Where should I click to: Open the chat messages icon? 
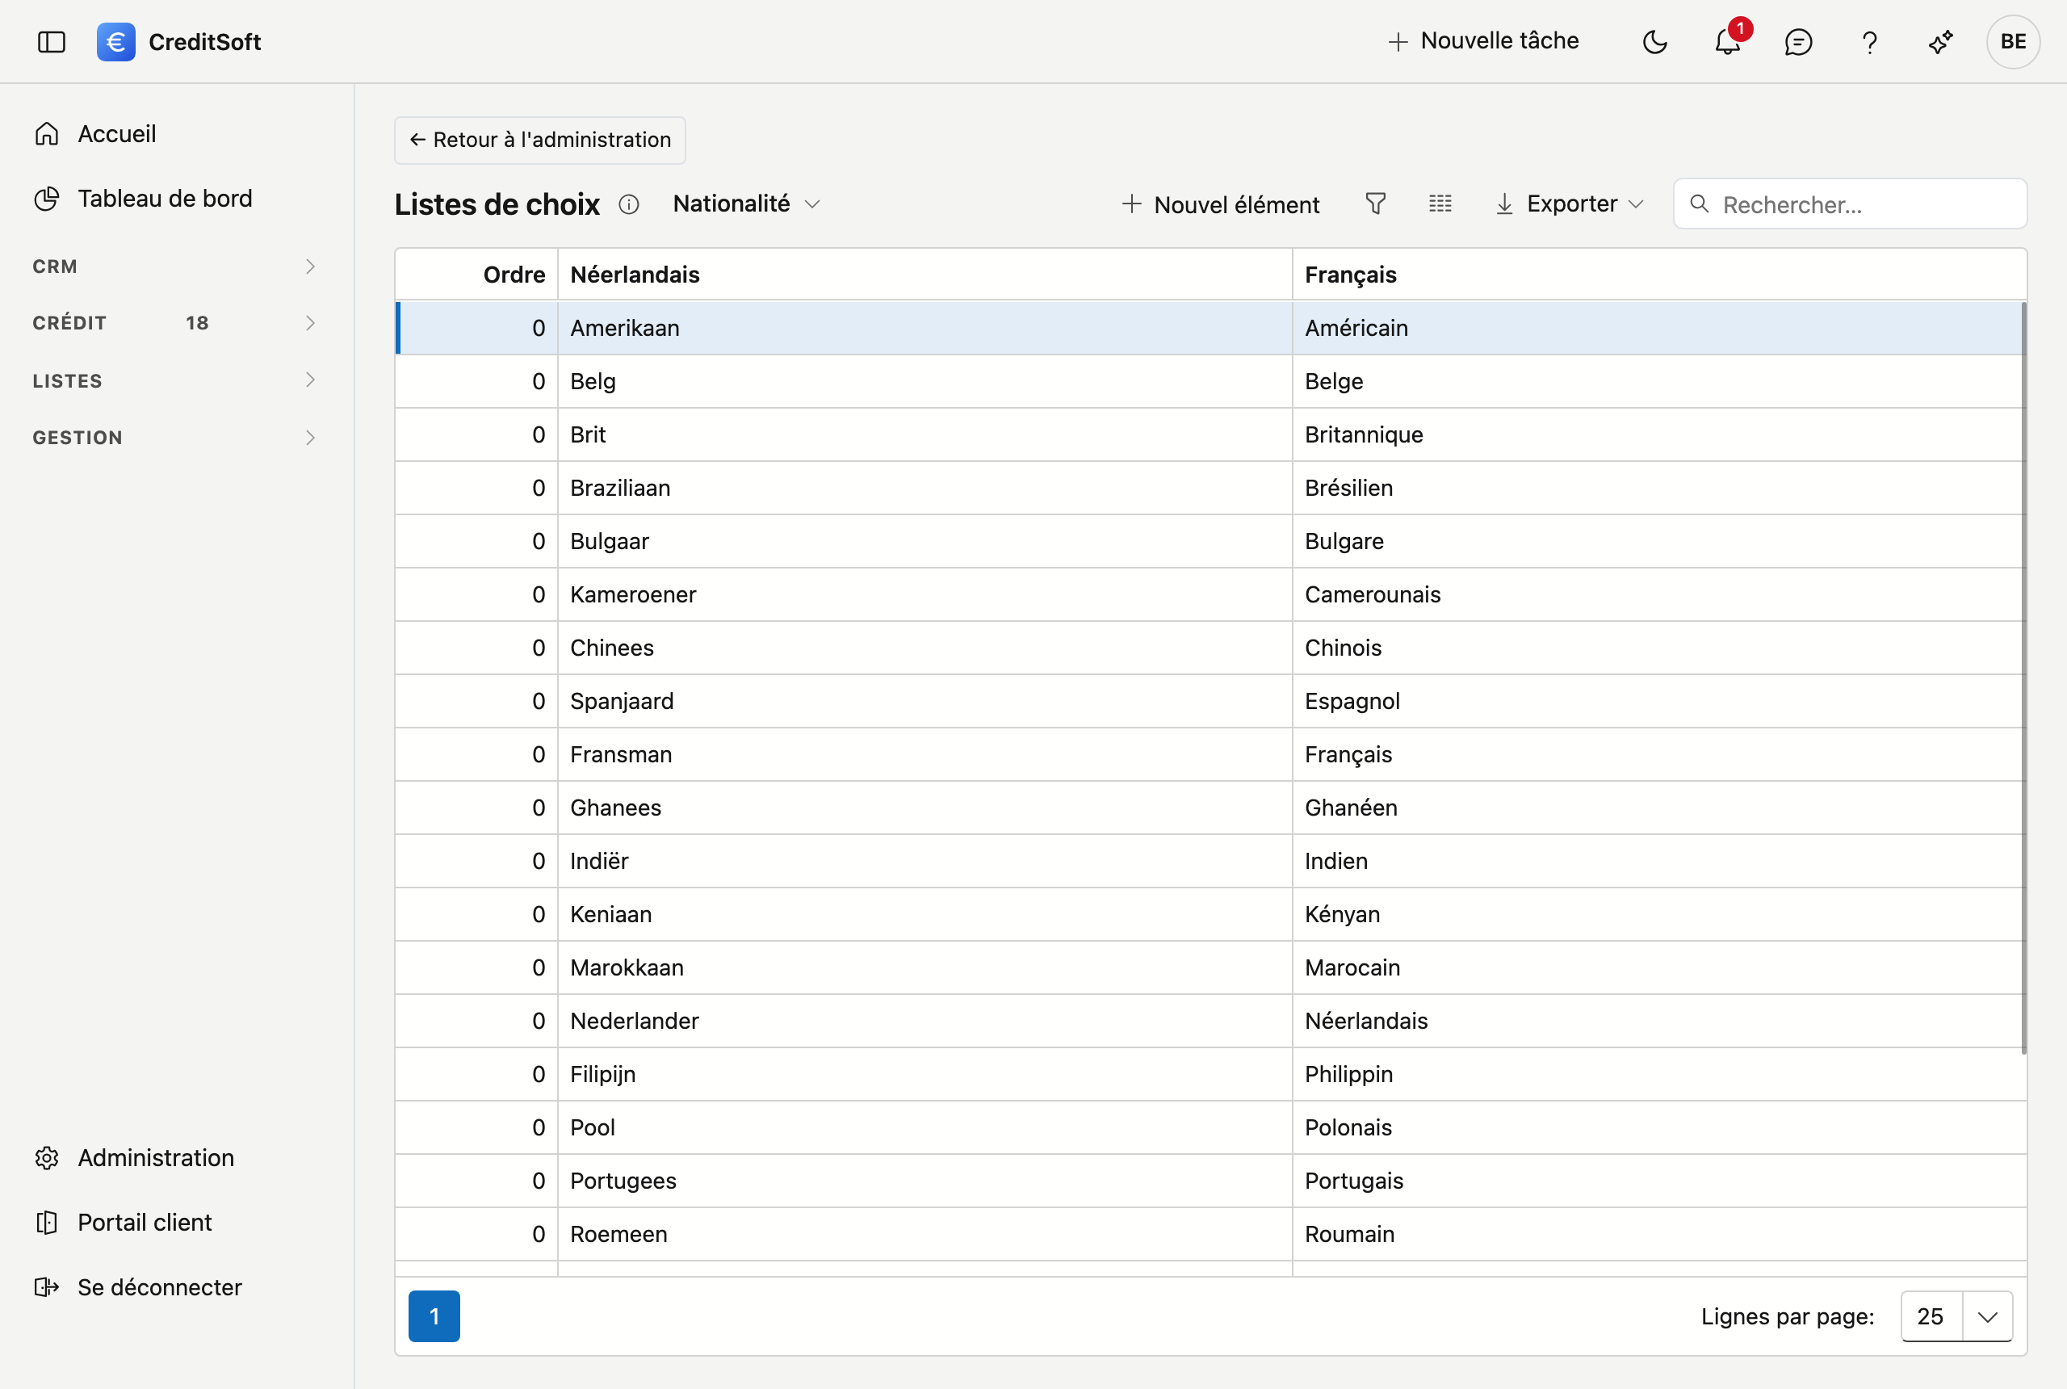(x=1798, y=42)
